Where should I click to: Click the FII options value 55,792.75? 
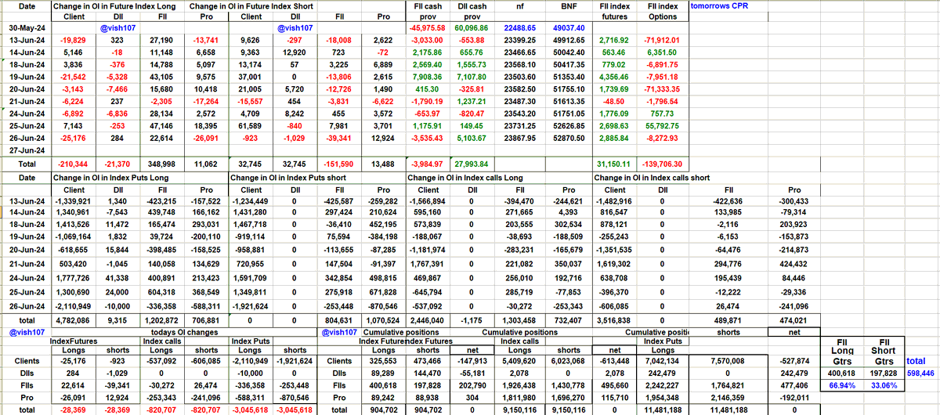pos(663,126)
